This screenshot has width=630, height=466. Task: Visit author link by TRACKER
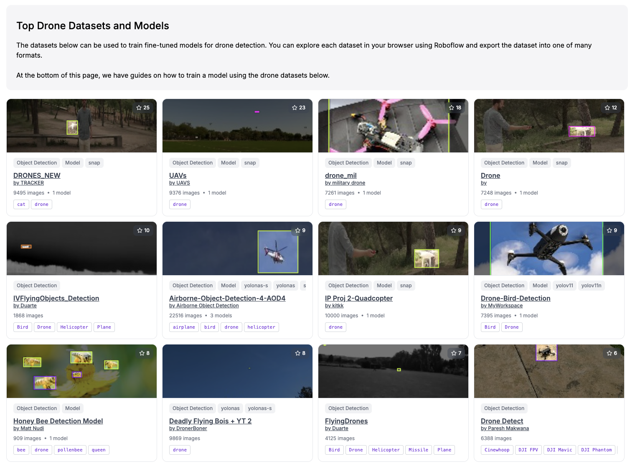[x=28, y=183]
